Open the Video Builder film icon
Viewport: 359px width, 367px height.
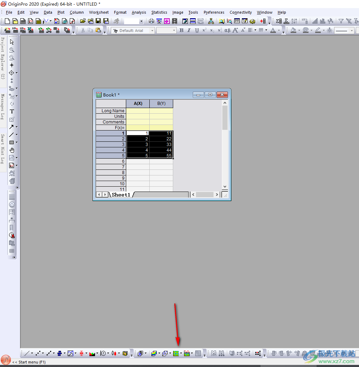tap(175, 21)
